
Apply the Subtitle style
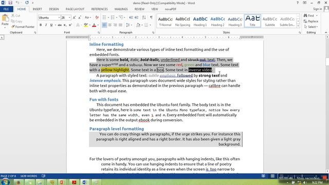[270, 21]
